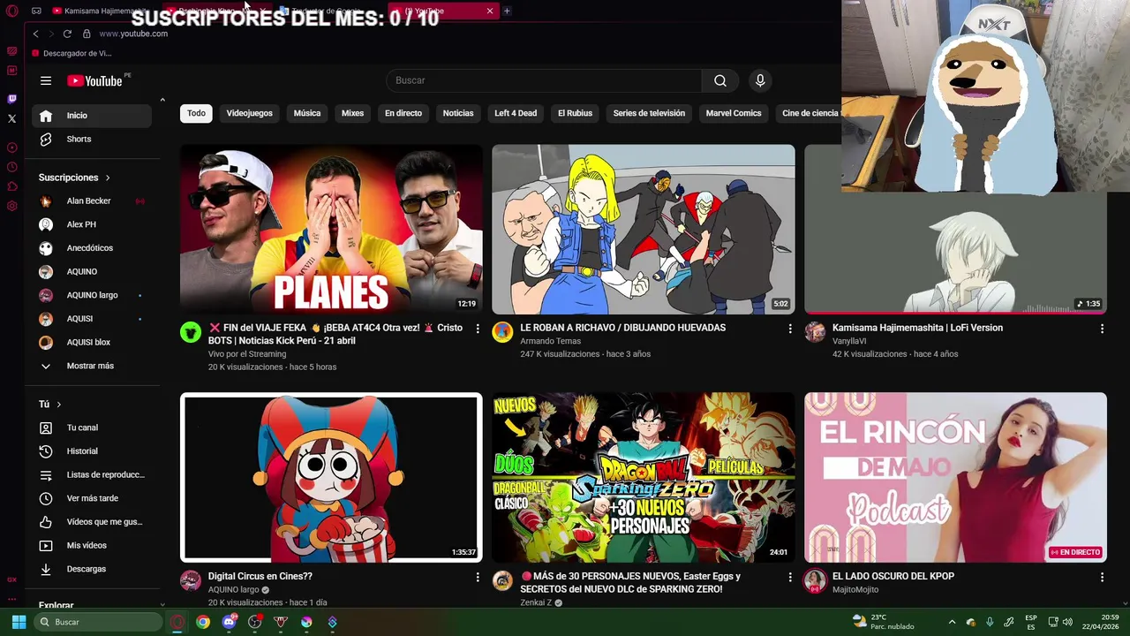
Task: Open options menu for Kamisama Hajimemashita LoFi
Action: click(1102, 329)
